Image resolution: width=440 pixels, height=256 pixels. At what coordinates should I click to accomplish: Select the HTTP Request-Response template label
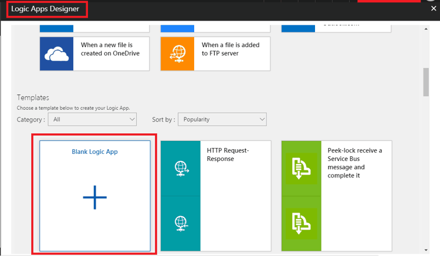click(x=228, y=154)
